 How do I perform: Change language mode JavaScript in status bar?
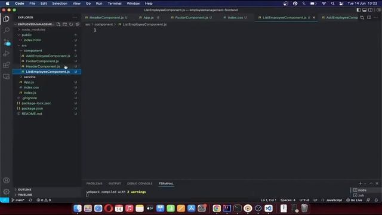(x=334, y=200)
